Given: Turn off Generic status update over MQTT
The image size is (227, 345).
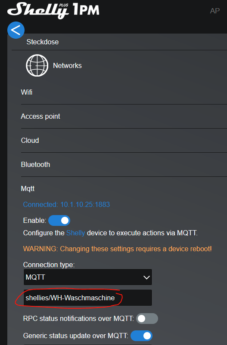Looking at the screenshot, I should click(x=141, y=336).
